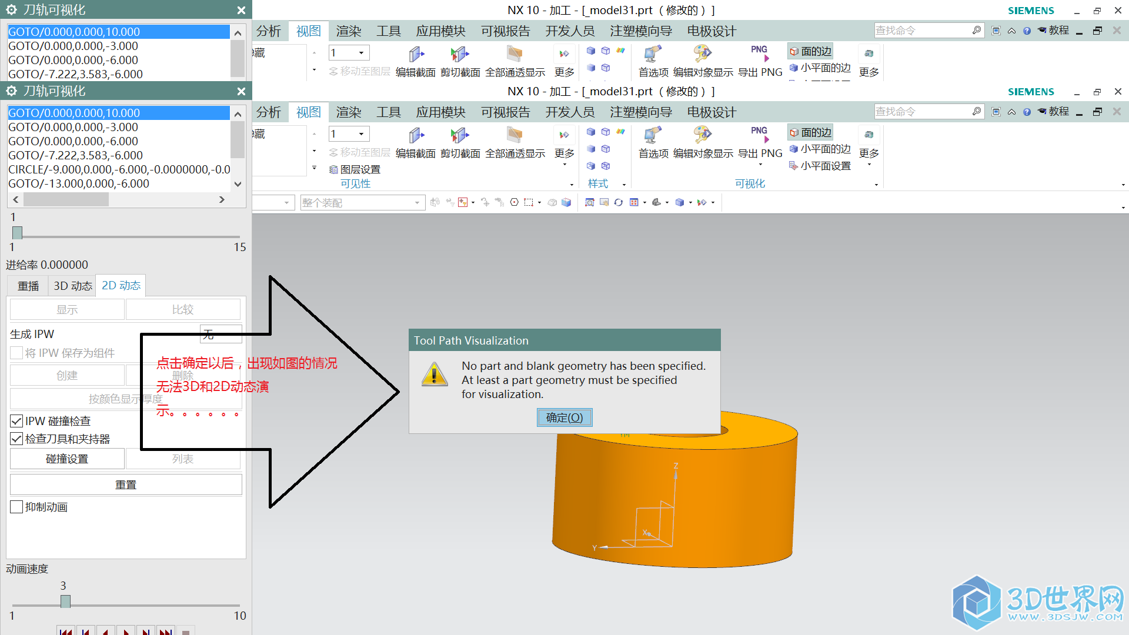1129x635 pixels.
Task: Open the 生成 IPW dropdown showing 无
Action: coord(221,334)
